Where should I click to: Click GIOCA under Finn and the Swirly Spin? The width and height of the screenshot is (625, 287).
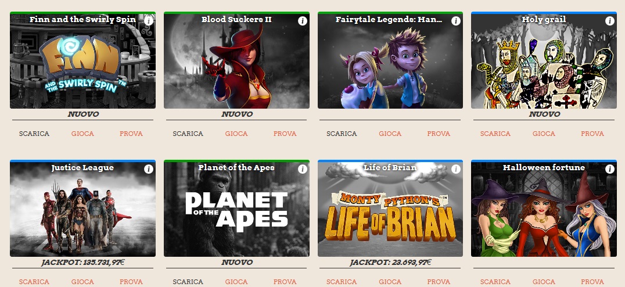pos(82,134)
